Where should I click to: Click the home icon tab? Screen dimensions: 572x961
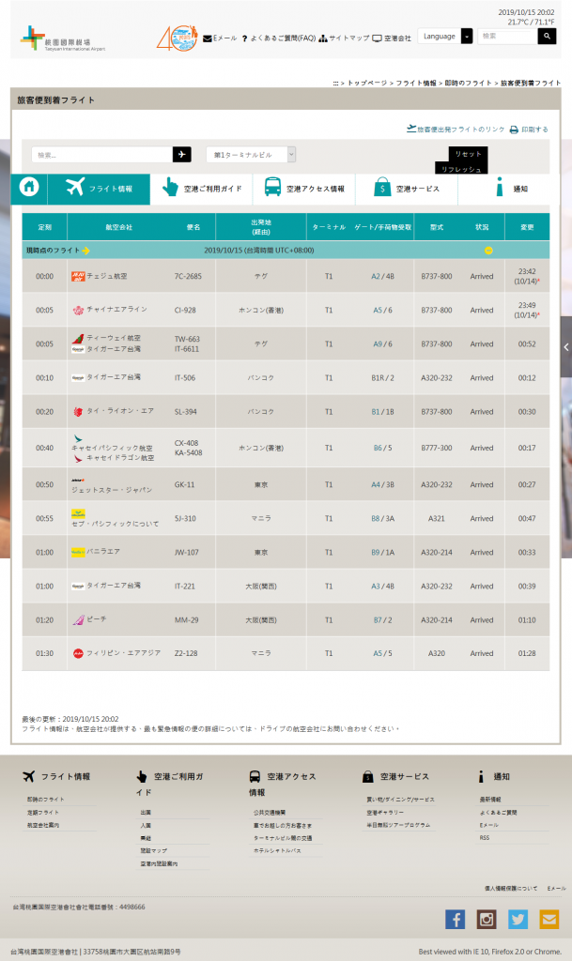click(x=29, y=188)
